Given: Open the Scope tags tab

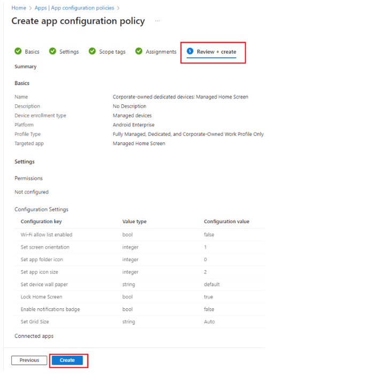Looking at the screenshot, I should tap(112, 52).
